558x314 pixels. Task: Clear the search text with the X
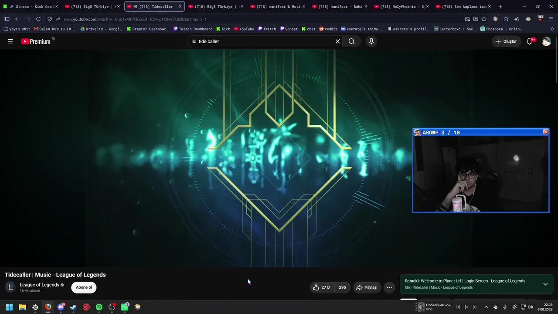coord(337,41)
